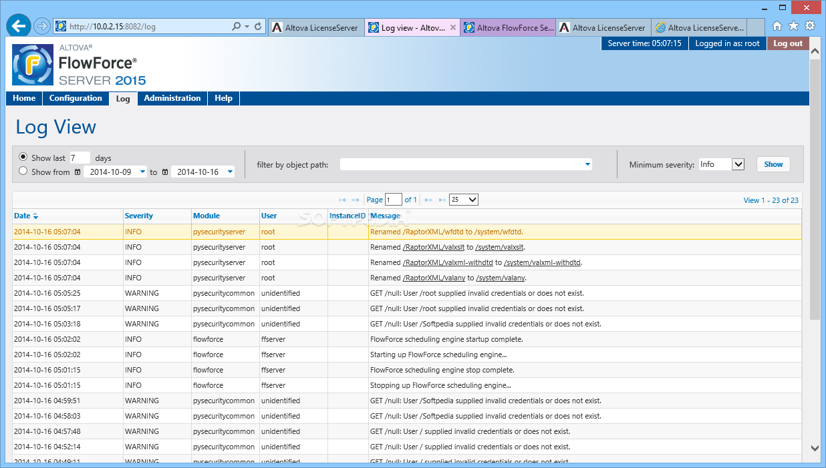Open the Help menu item
Screen dimensions: 826x468
(x=224, y=98)
